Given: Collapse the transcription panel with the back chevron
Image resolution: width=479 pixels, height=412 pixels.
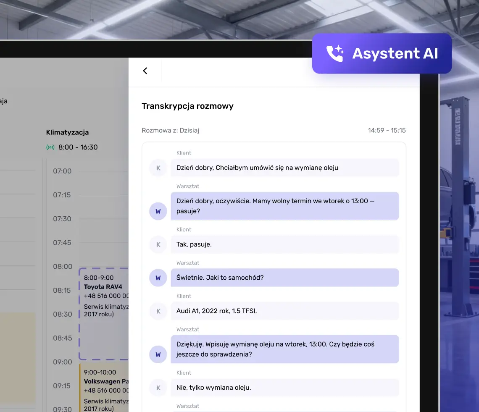Looking at the screenshot, I should coord(145,71).
